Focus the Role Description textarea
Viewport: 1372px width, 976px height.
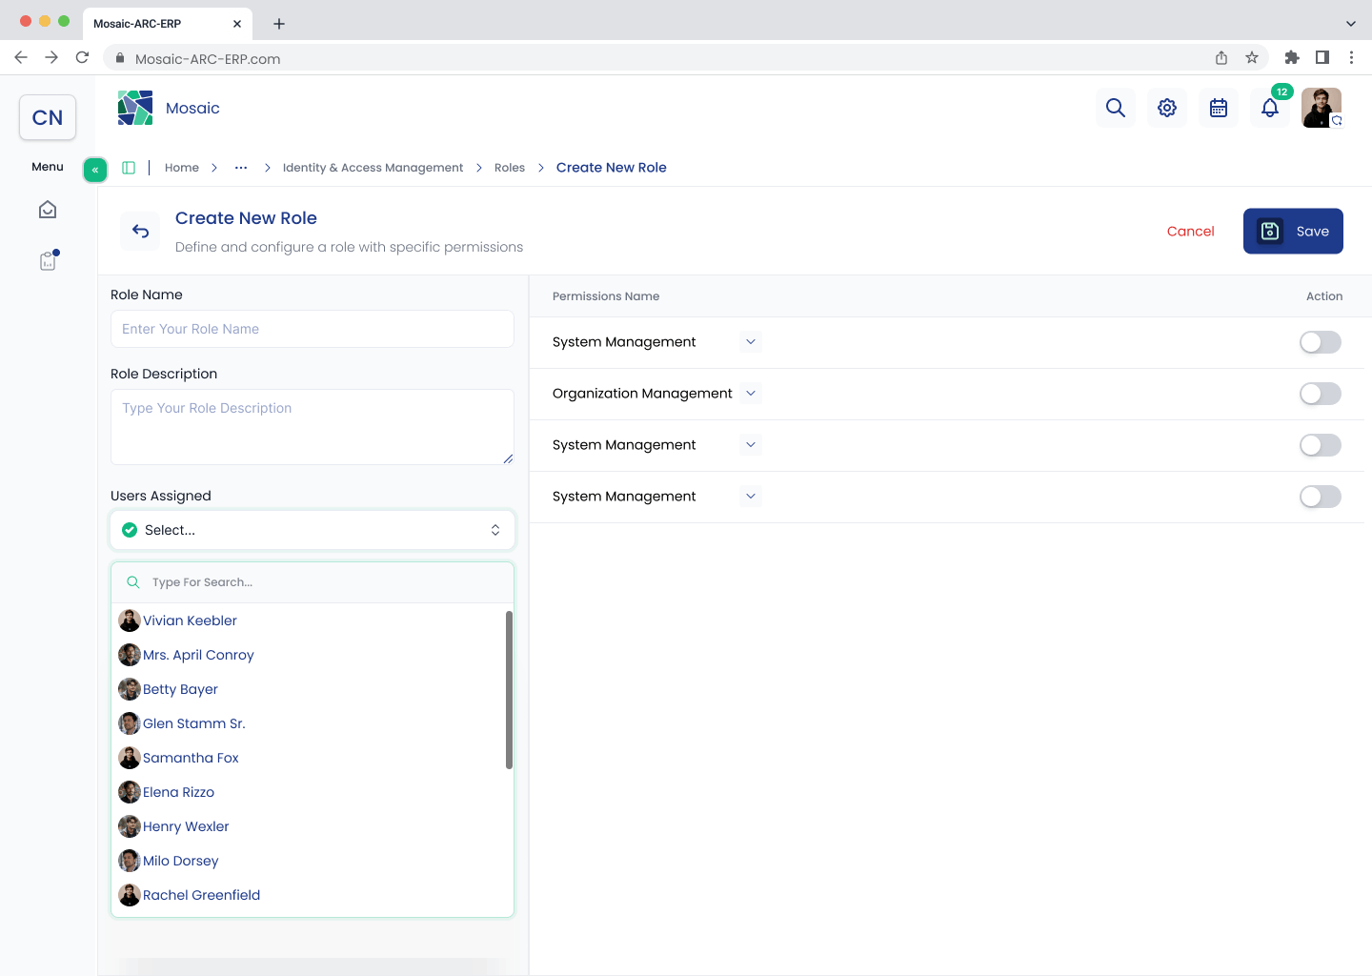[x=313, y=427]
